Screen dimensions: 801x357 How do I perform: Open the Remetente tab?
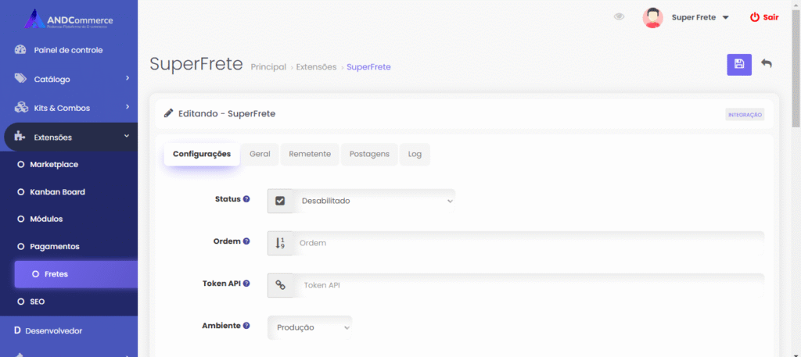[310, 154]
